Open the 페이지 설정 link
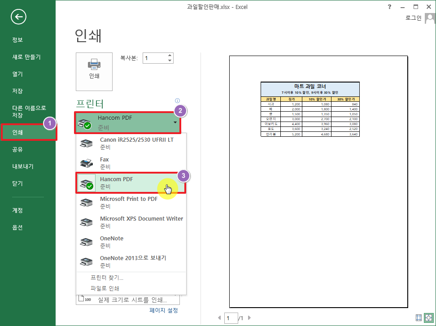436x326 pixels. click(163, 310)
